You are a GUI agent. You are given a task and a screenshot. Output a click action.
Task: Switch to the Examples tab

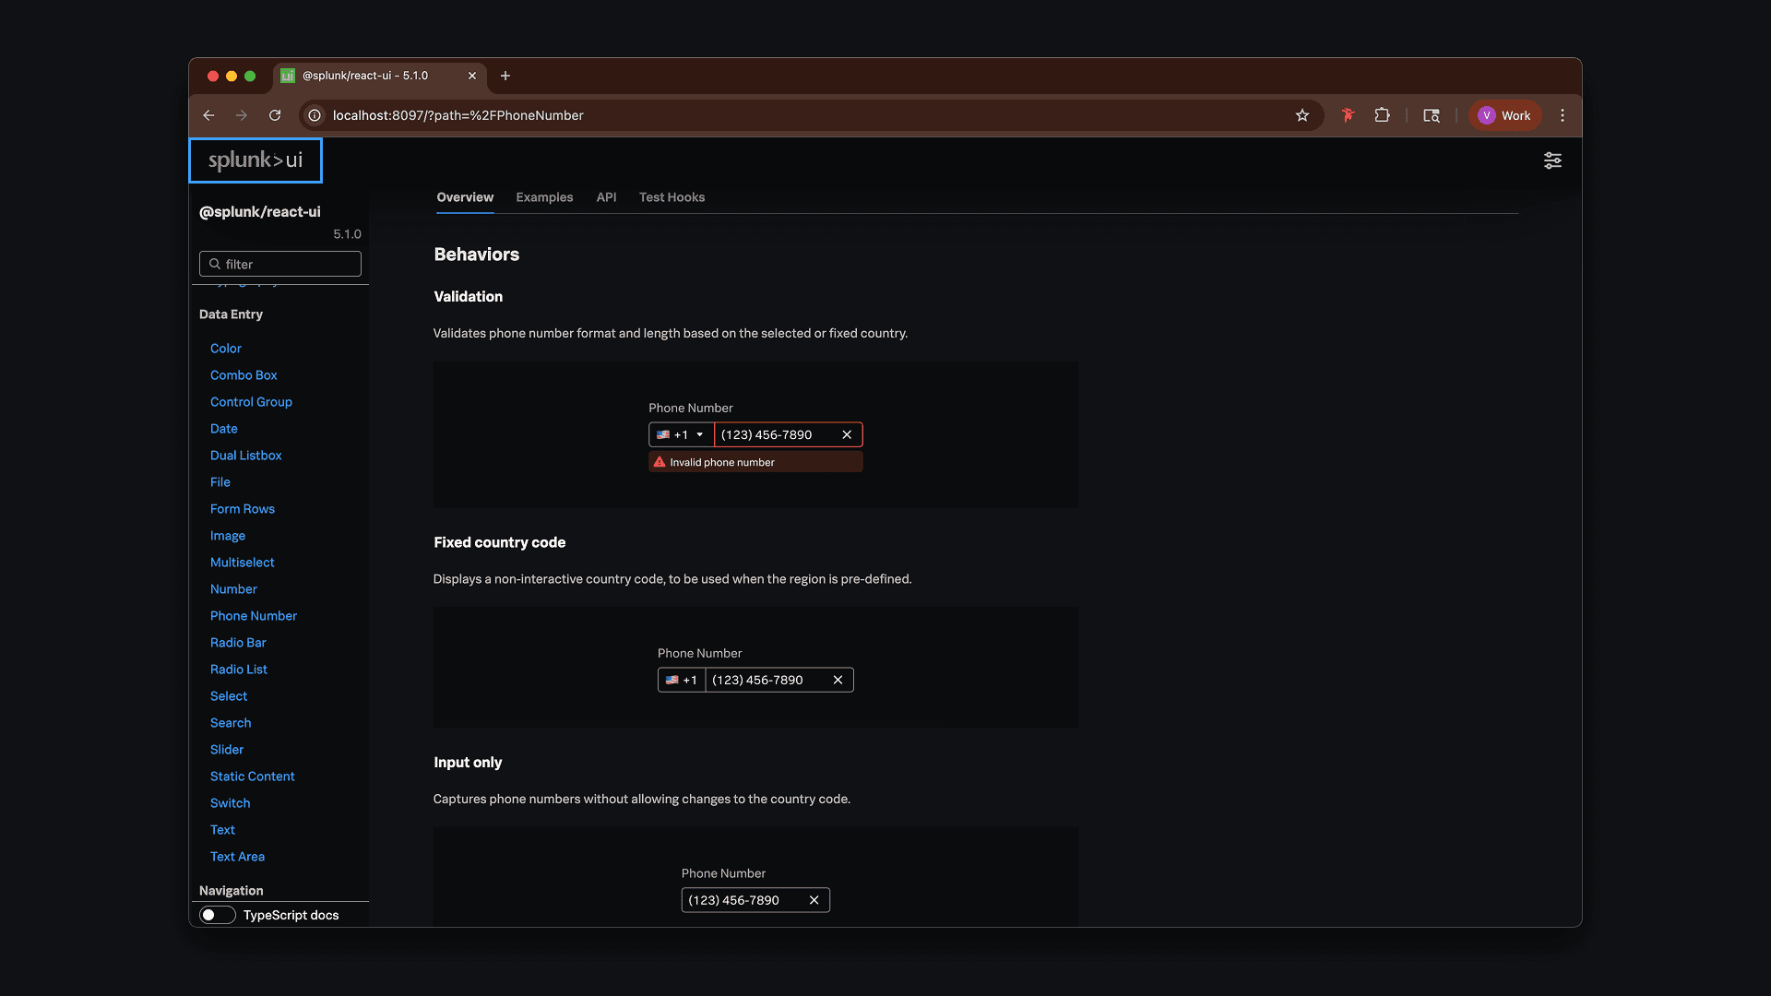point(544,197)
